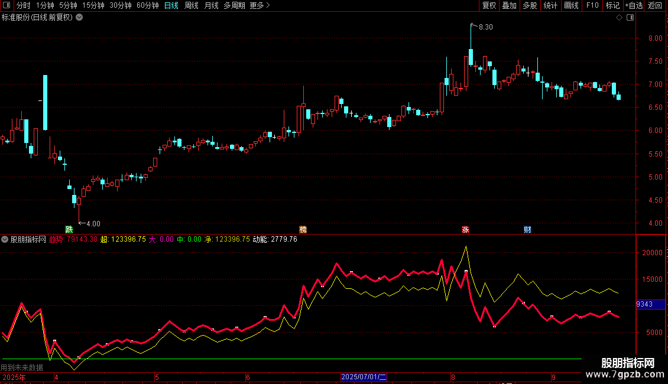Expand the 更多 period options
The image size is (668, 384).
[x=260, y=5]
